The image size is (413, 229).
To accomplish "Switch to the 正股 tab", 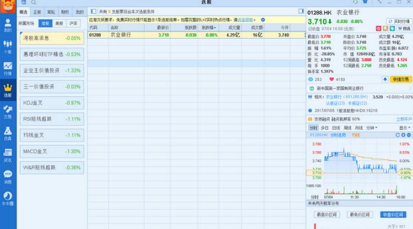I will 37,12.
